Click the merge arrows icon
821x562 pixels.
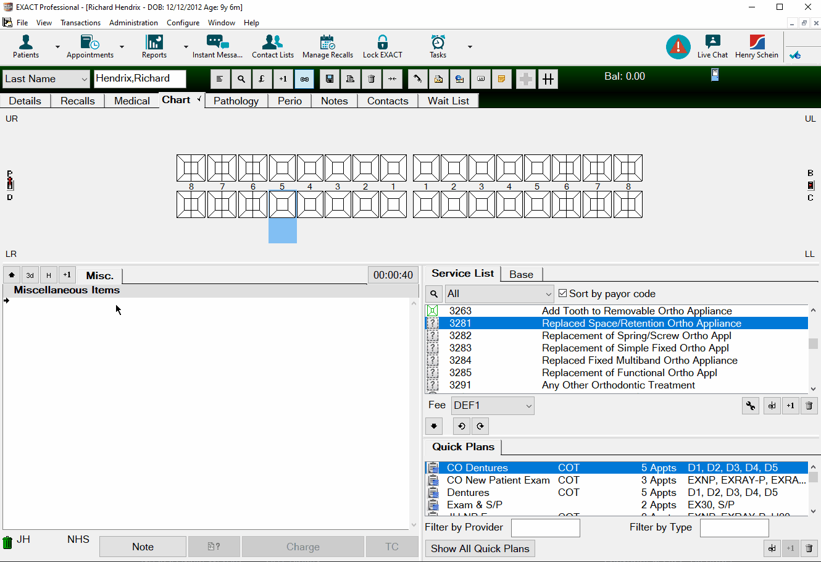coord(392,79)
